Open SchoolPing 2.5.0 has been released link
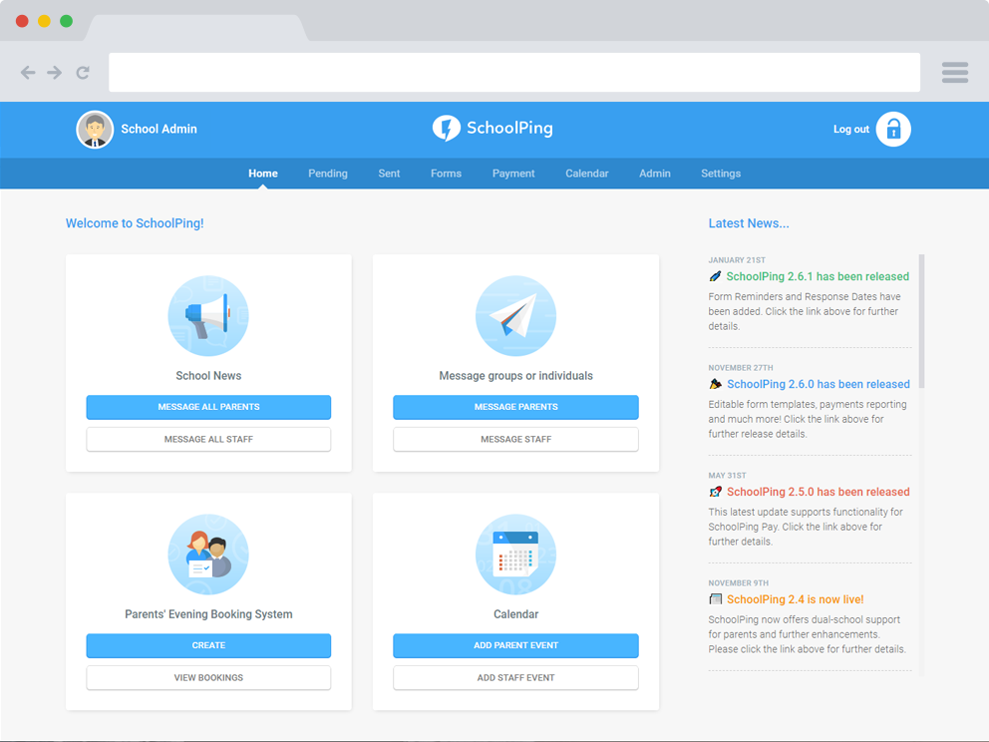Screen dimensions: 989x742 click(x=819, y=492)
